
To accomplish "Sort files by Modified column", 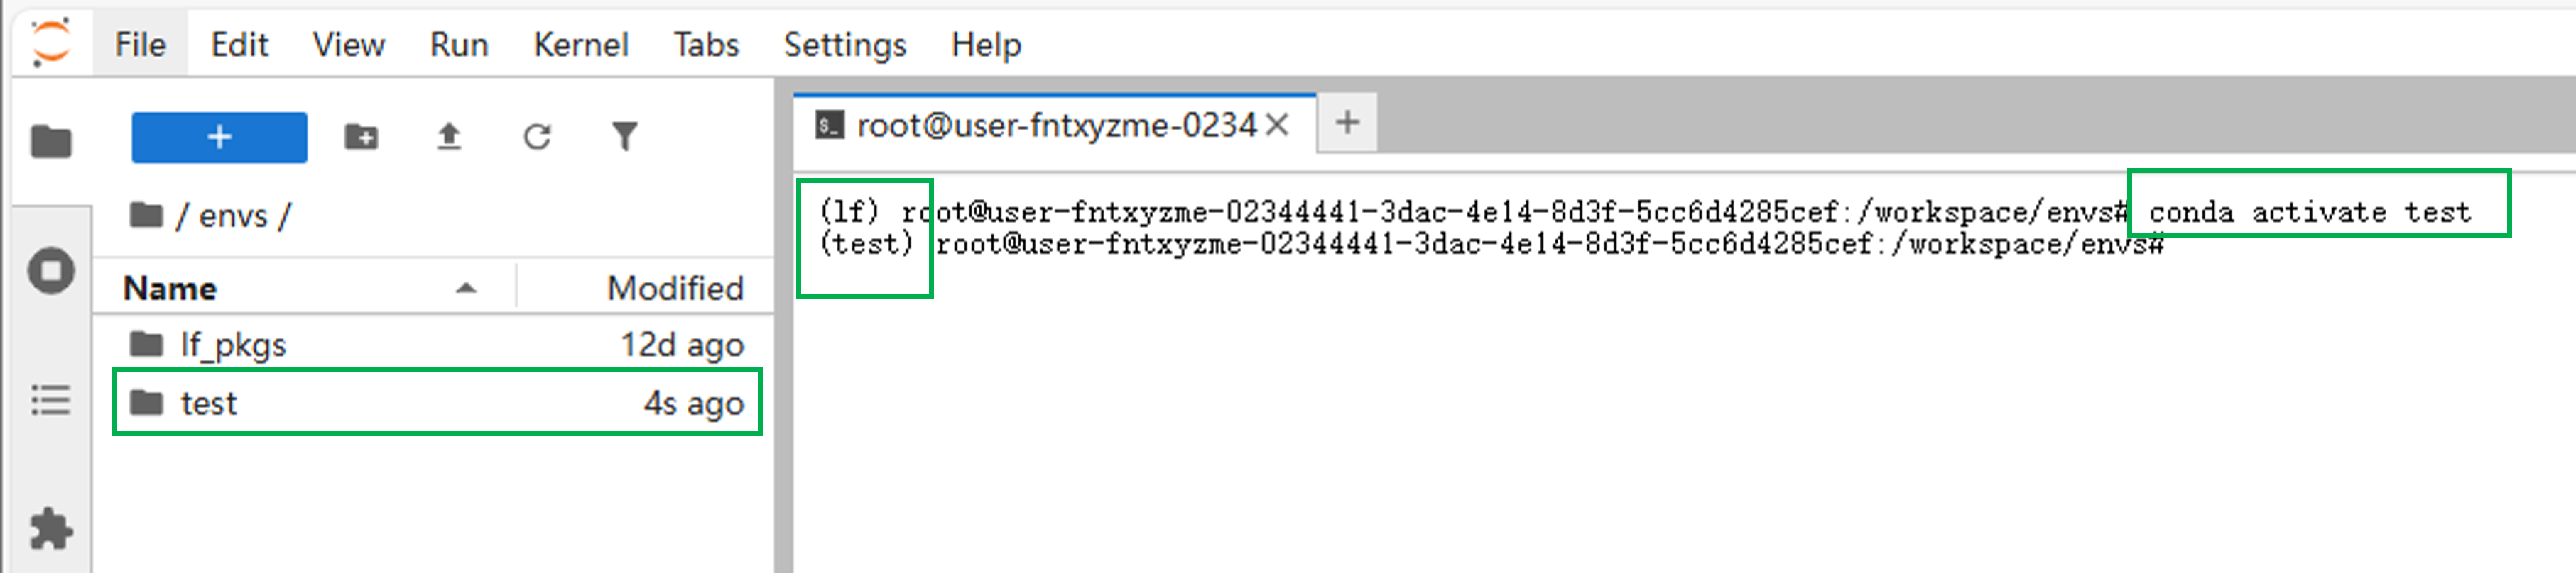I will (675, 289).
